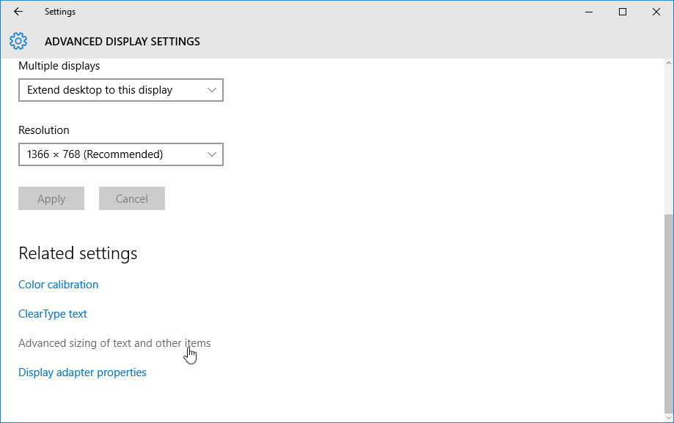Open the ClearType text link
The width and height of the screenshot is (674, 423).
(x=53, y=314)
